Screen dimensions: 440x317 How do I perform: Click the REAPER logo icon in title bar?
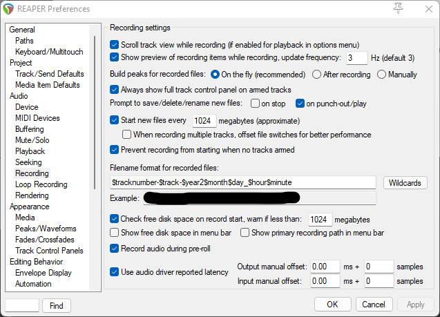tap(8, 9)
